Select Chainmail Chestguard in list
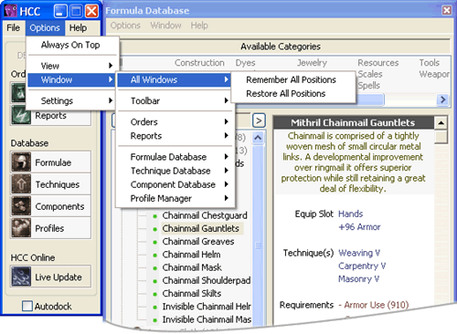Viewport: 457px width, 334px height. coord(205,215)
